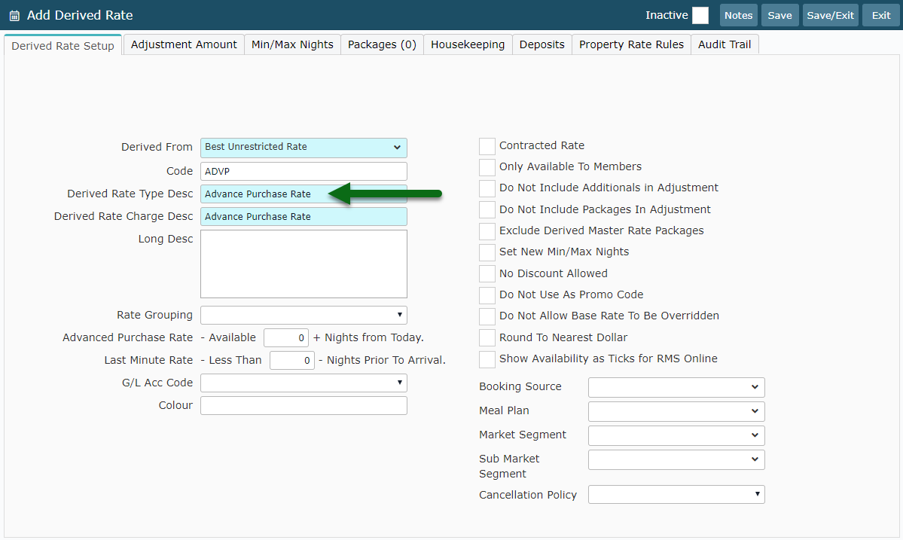Enable No Discount Allowed checkbox

[x=487, y=273]
